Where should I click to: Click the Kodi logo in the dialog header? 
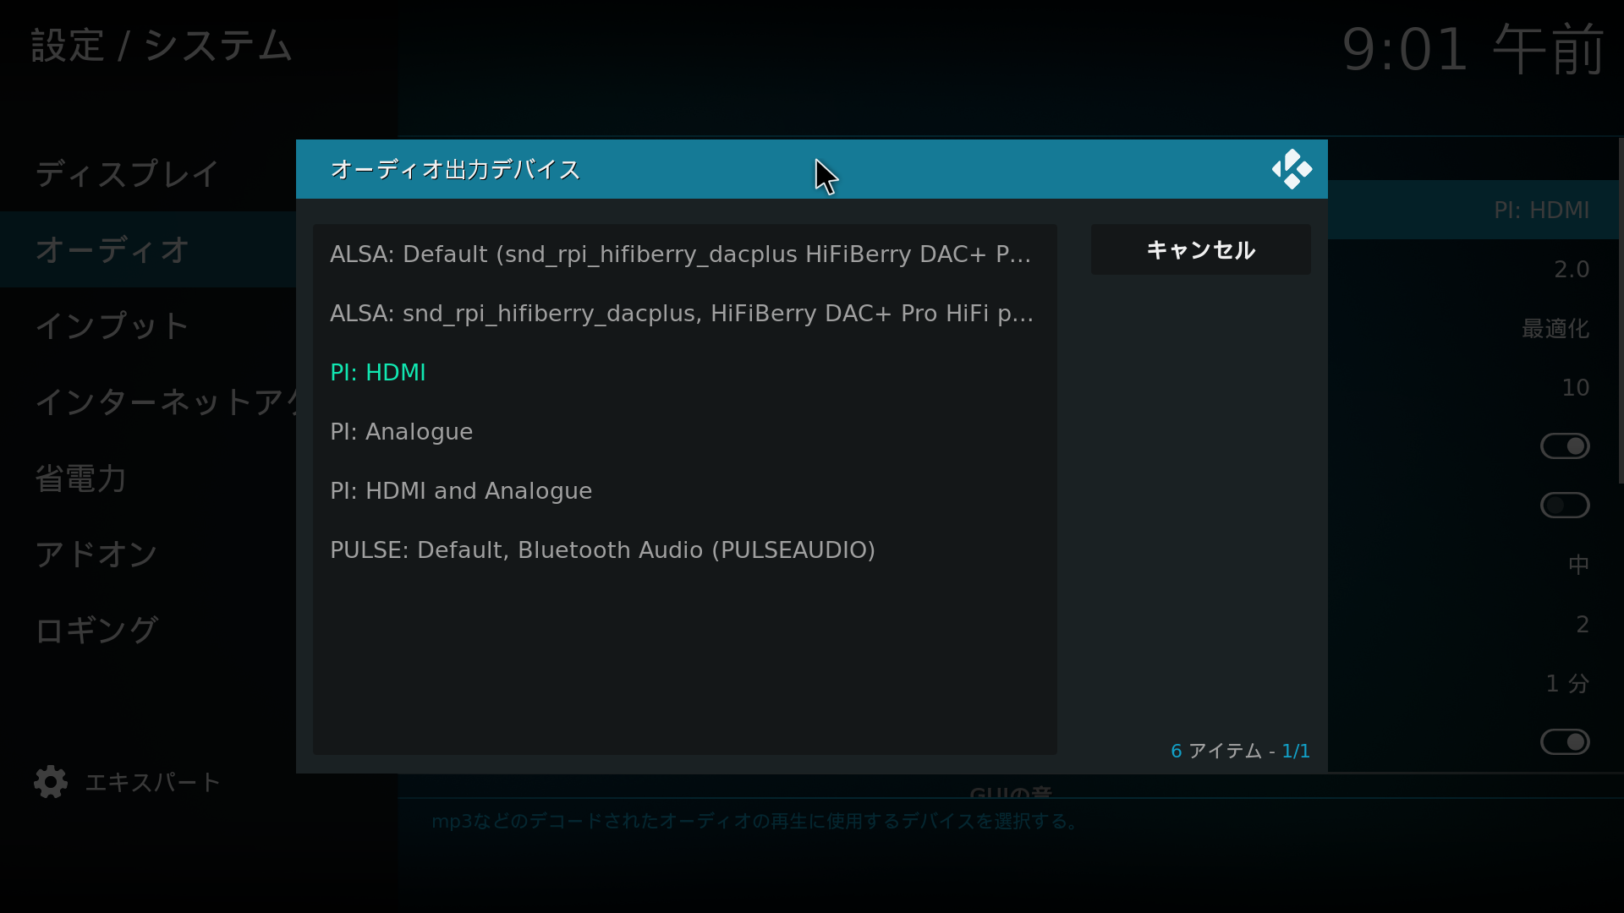tap(1292, 169)
